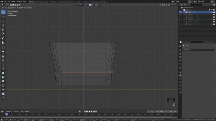216x121 pixels.
Task: Switch to the UV Editing workspace tab
Action: coord(53,2)
